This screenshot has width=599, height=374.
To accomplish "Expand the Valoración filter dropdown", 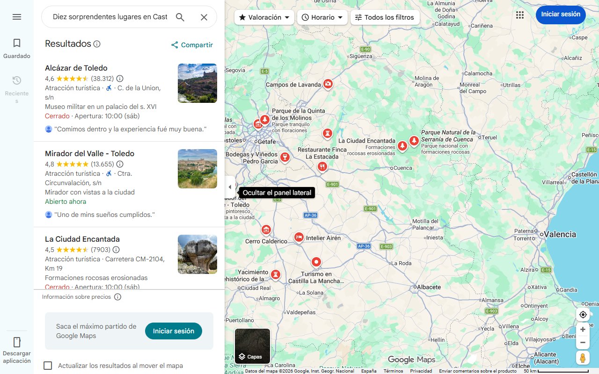I will tap(264, 17).
